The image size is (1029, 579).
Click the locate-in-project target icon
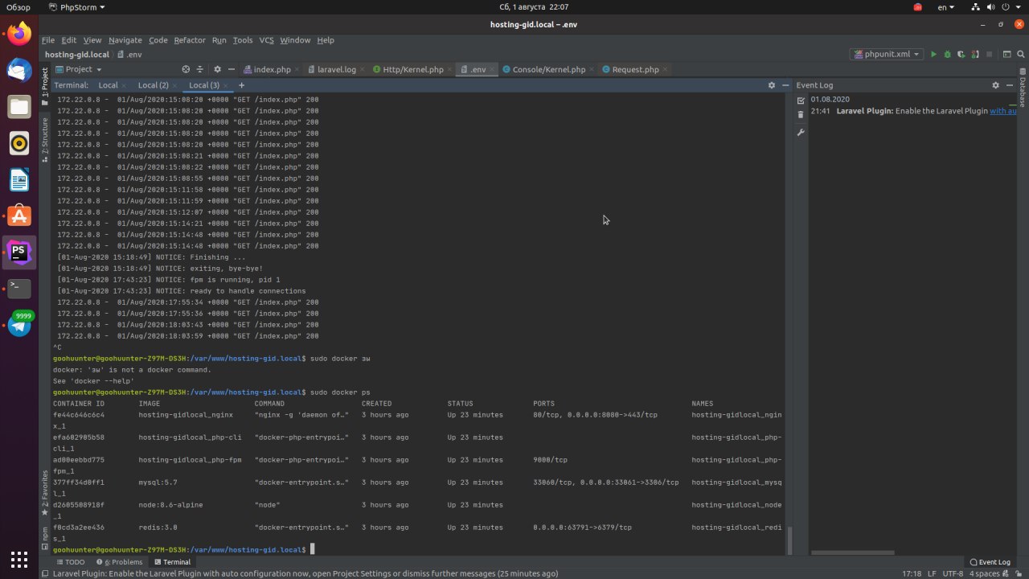point(186,69)
